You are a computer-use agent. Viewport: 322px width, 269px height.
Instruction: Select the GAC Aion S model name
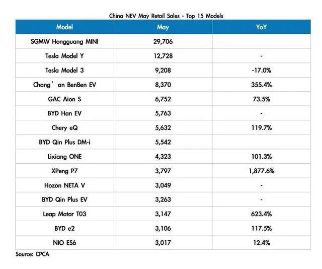coord(64,99)
